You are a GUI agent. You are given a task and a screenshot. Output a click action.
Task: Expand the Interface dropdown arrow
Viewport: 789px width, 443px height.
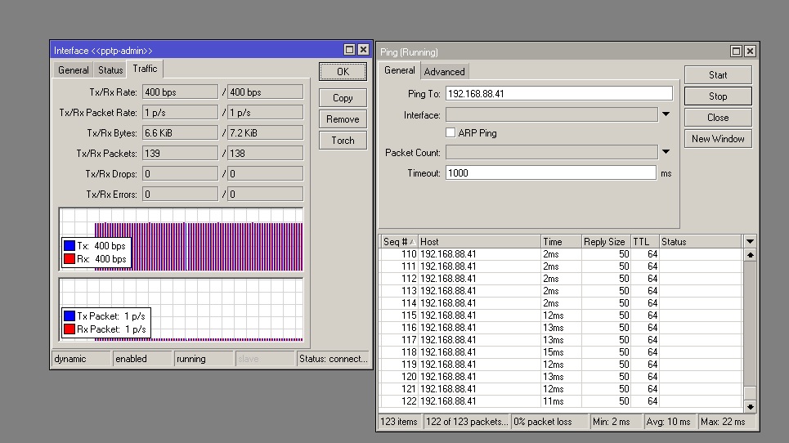click(666, 115)
